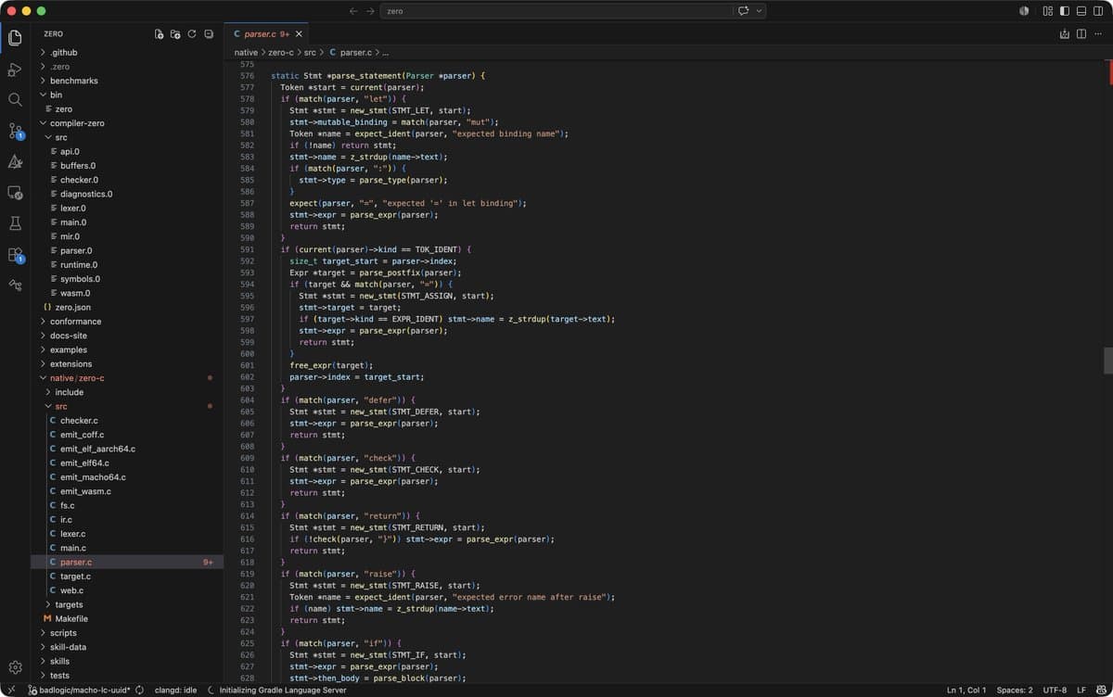1113x697 pixels.
Task: Click the Synchronize Changes icon in status bar
Action: tap(139, 690)
